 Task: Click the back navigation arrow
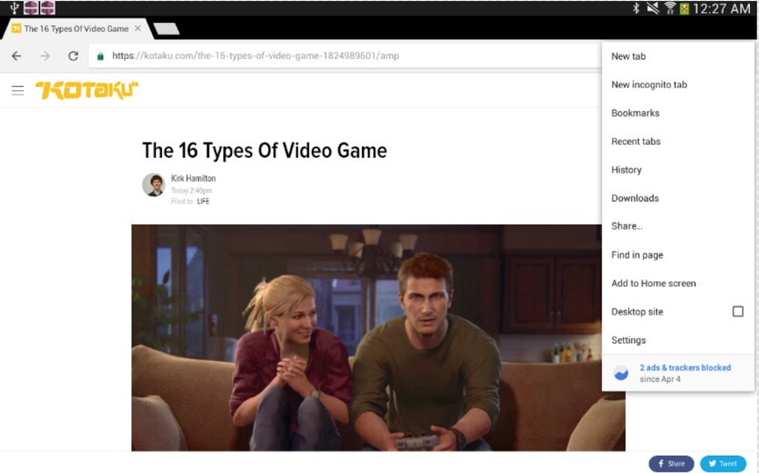pos(16,56)
